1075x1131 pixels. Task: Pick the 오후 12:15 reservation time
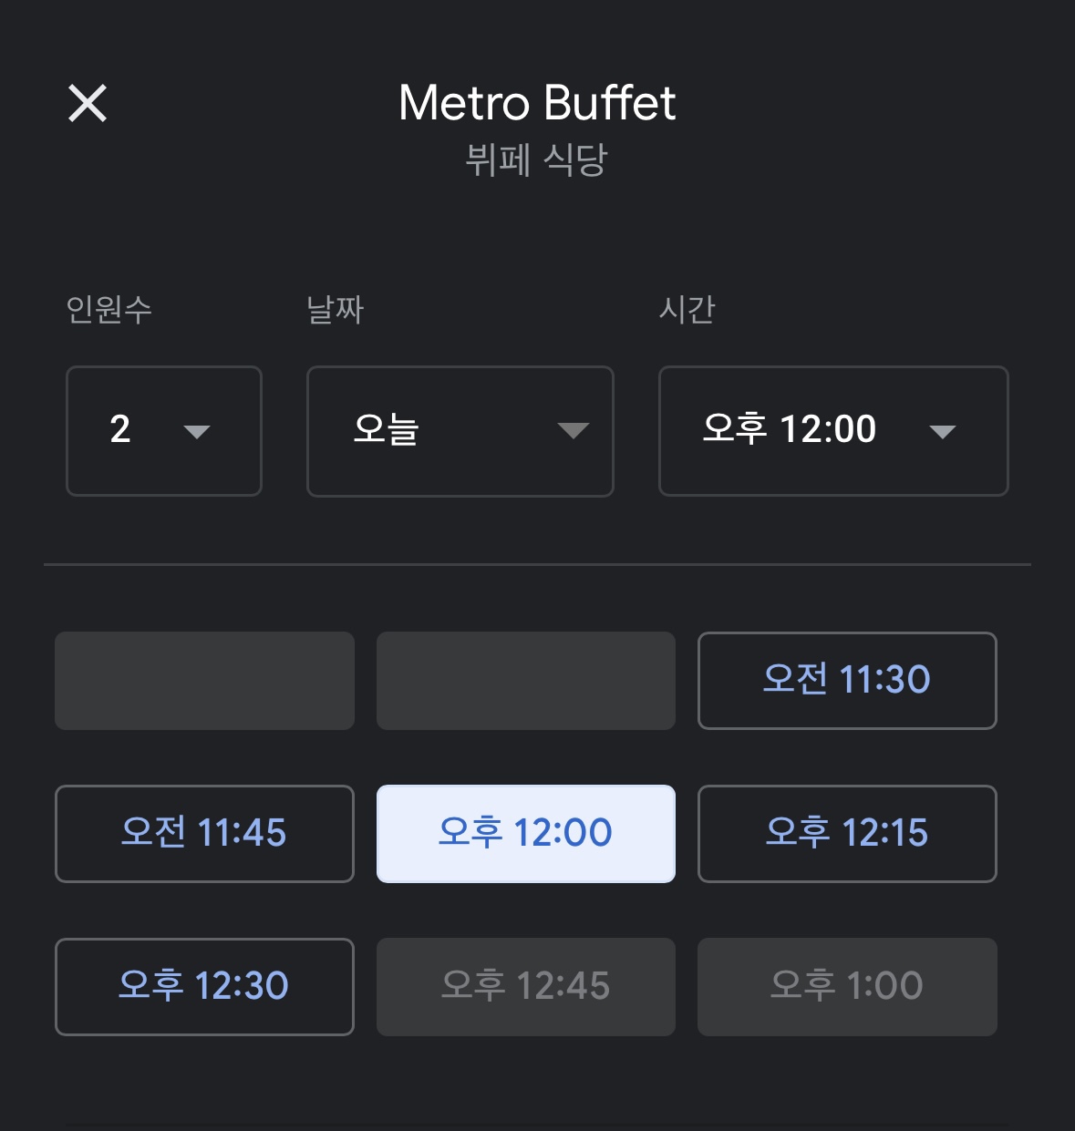846,833
